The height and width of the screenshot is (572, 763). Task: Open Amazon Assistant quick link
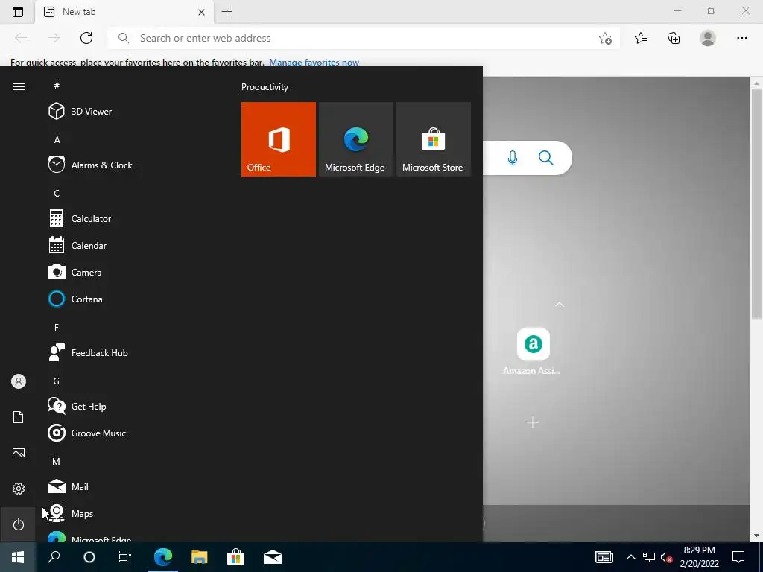(x=533, y=351)
